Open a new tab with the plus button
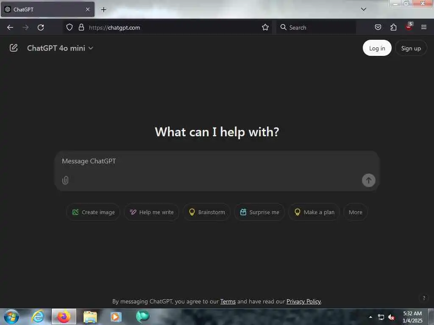The width and height of the screenshot is (434, 325). (103, 10)
